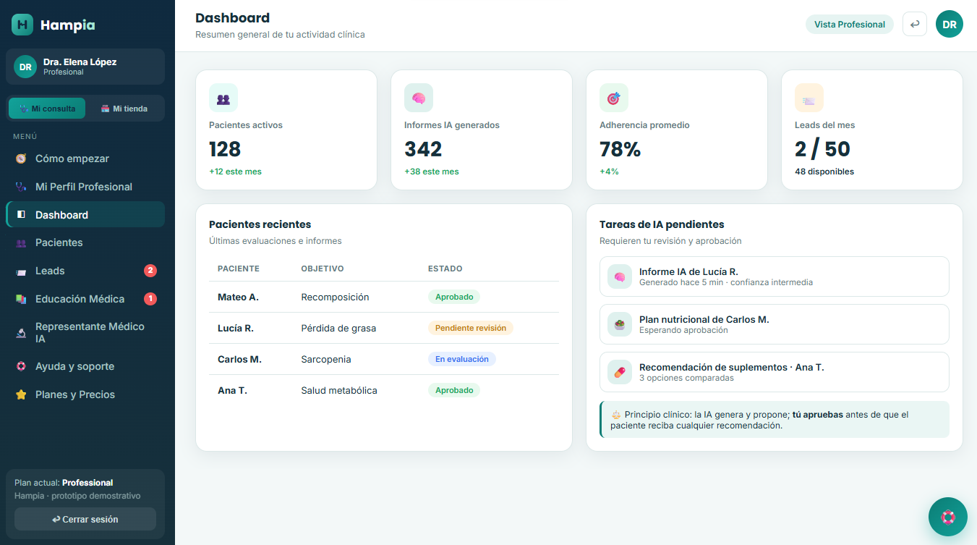Image resolution: width=977 pixels, height=545 pixels.
Task: Click the En evaluación status for Carlos M.
Action: (x=462, y=359)
